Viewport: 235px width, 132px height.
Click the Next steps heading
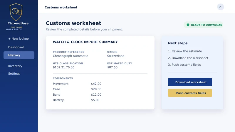pos(178,43)
